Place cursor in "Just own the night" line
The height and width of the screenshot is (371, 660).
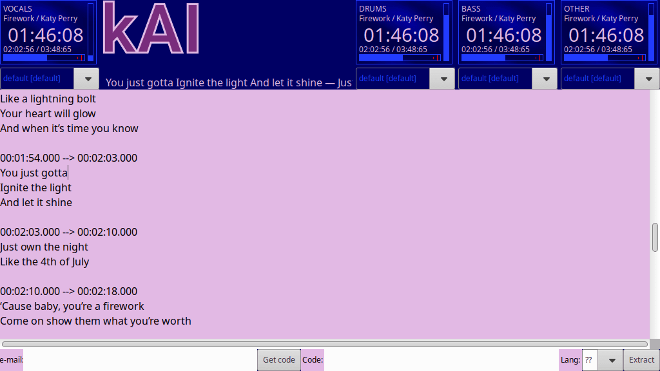[x=44, y=247]
